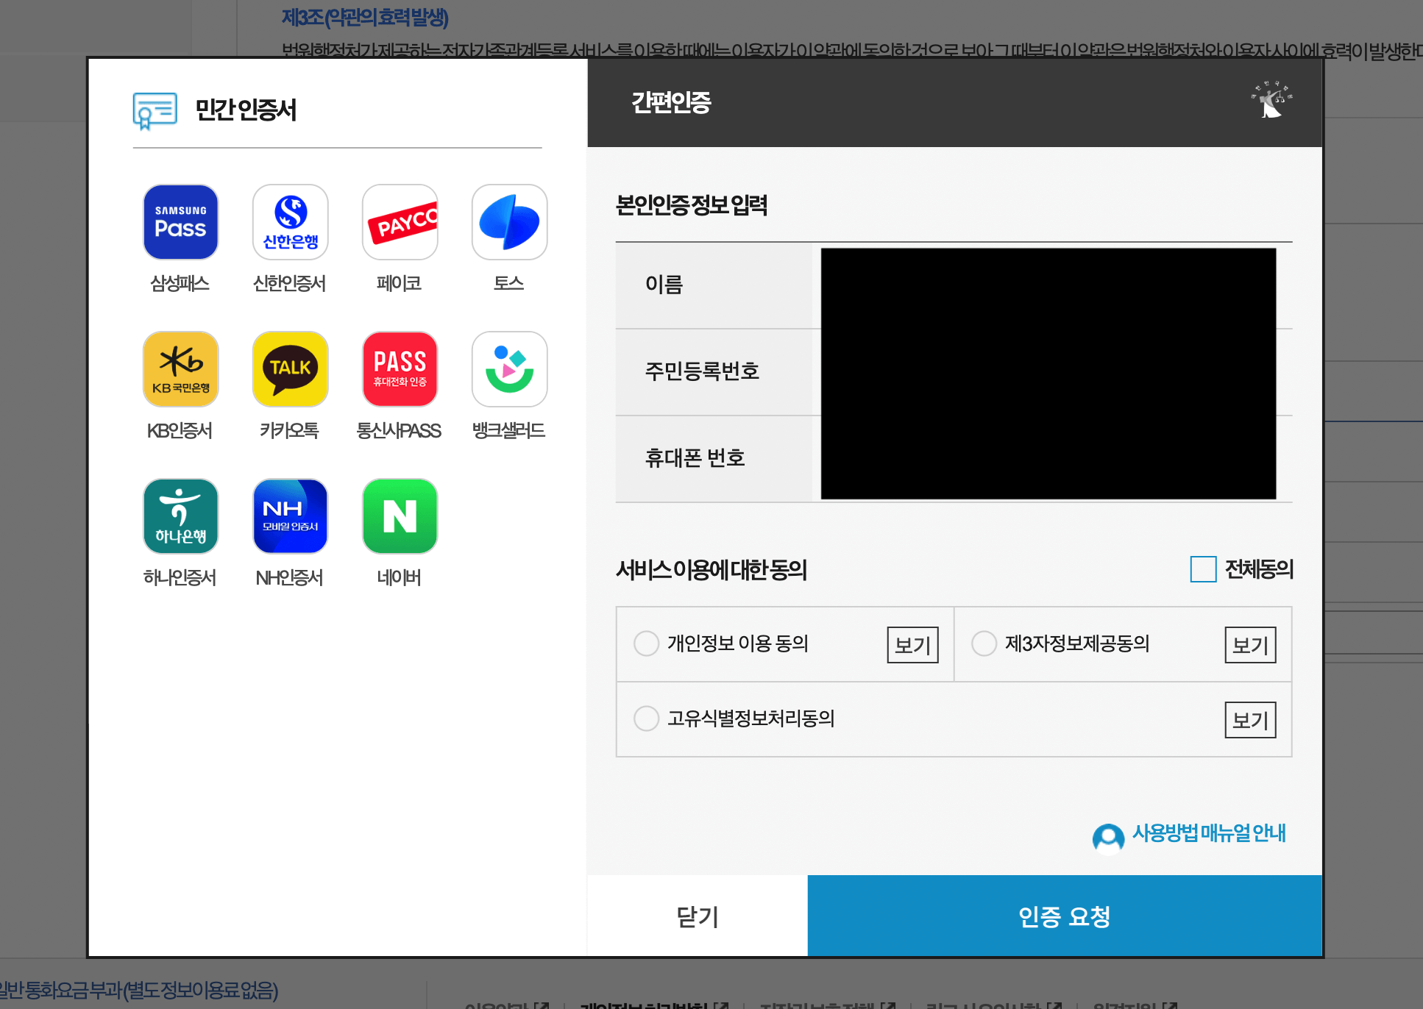Screen dimensions: 1423x1009
Task: Select the carrier PASS (통신사PASS) icon
Action: [400, 369]
